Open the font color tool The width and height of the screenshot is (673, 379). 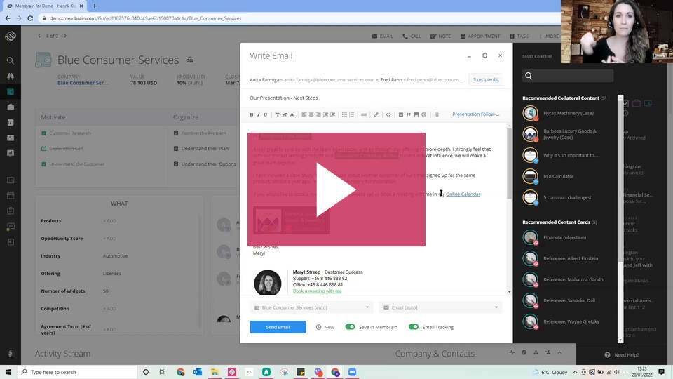coord(292,114)
